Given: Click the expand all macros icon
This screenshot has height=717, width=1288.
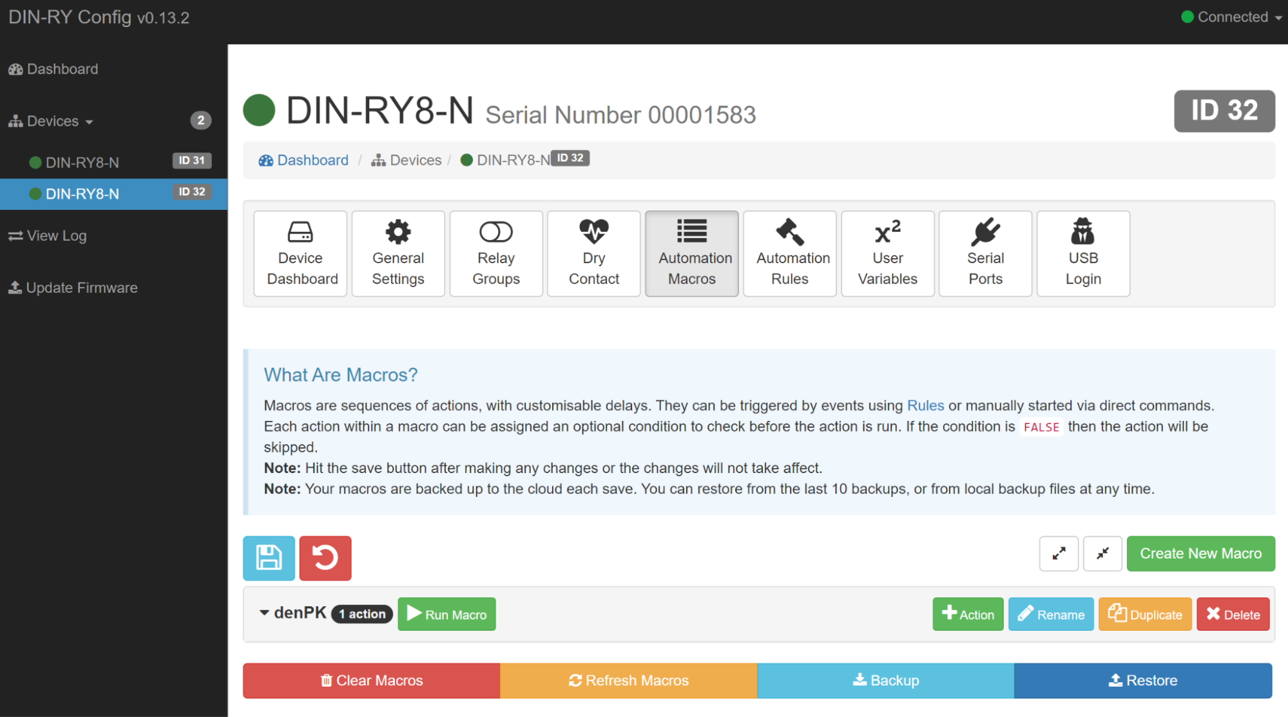Looking at the screenshot, I should coord(1058,554).
